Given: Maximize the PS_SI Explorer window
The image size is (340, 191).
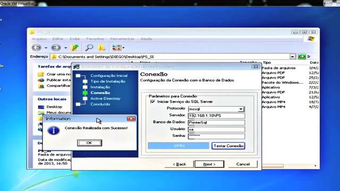Looking at the screenshot, I should 304,32.
